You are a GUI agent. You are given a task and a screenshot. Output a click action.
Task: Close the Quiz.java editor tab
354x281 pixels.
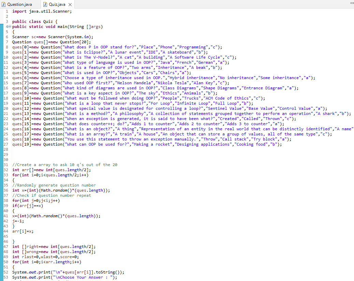pyautogui.click(x=71, y=5)
